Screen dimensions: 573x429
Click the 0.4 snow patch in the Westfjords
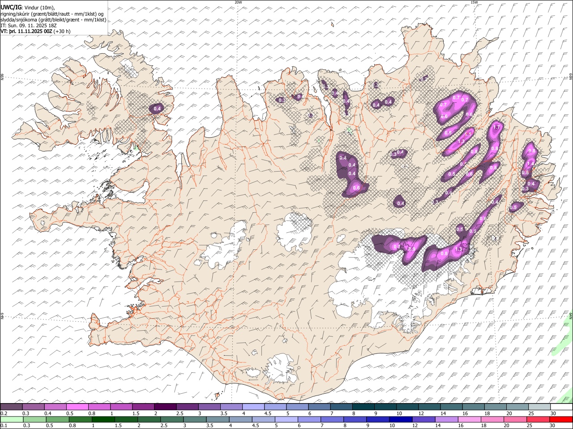[157, 109]
